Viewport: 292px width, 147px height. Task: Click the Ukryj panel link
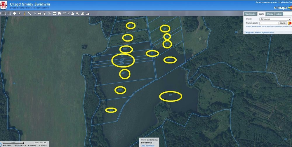pyautogui.click(x=249, y=32)
